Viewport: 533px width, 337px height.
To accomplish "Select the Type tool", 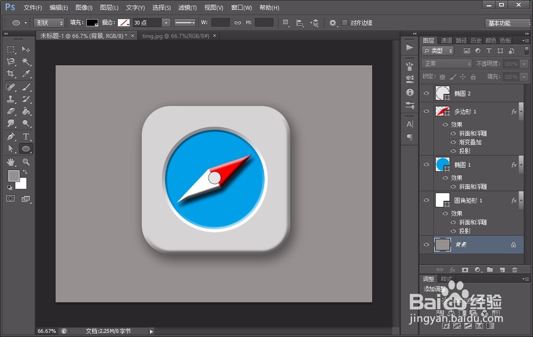I will pos(26,136).
